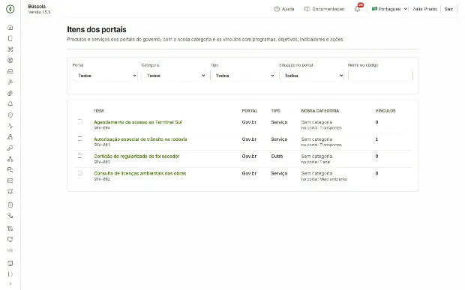Open Consulta de licenças ambientais das obras
Screen dimensions: 465x290
(140, 174)
